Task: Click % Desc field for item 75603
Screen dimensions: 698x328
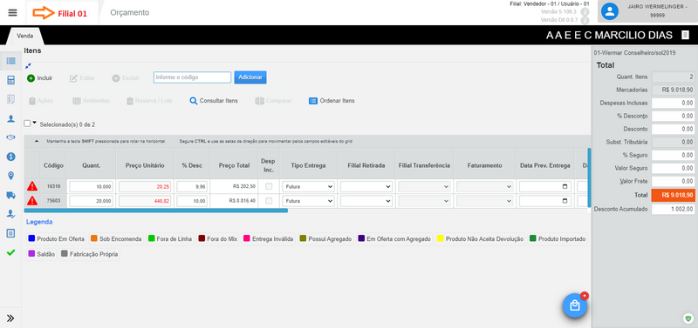Action: pyautogui.click(x=192, y=201)
